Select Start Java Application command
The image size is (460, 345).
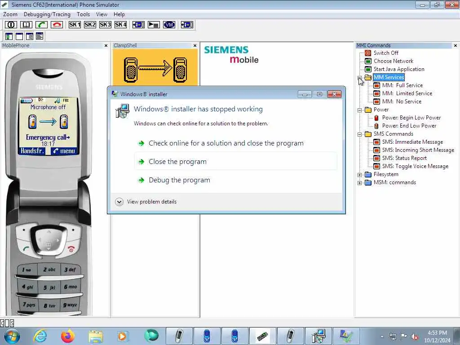click(399, 69)
